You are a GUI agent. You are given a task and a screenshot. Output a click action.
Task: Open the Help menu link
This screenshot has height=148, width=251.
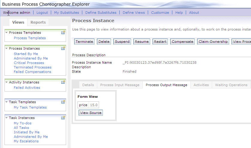pyautogui.click(x=179, y=13)
